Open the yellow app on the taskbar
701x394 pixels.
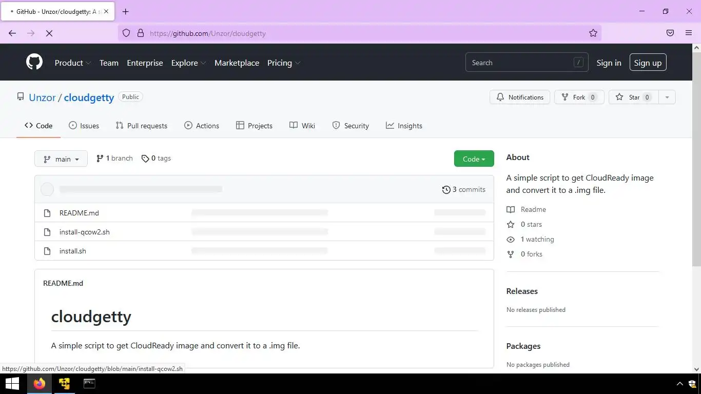[x=64, y=383]
